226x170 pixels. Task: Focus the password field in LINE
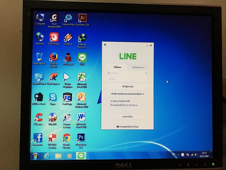127,79
